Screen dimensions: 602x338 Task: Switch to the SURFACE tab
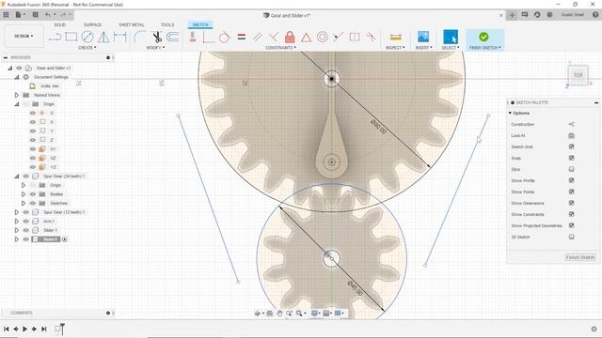(x=92, y=24)
